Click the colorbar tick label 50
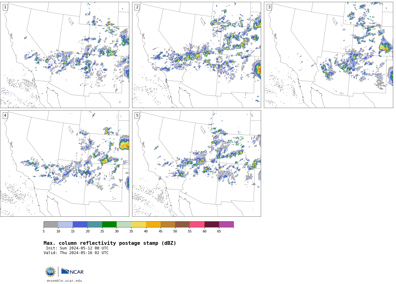Viewport: 396px width, 284px height. pyautogui.click(x=175, y=232)
